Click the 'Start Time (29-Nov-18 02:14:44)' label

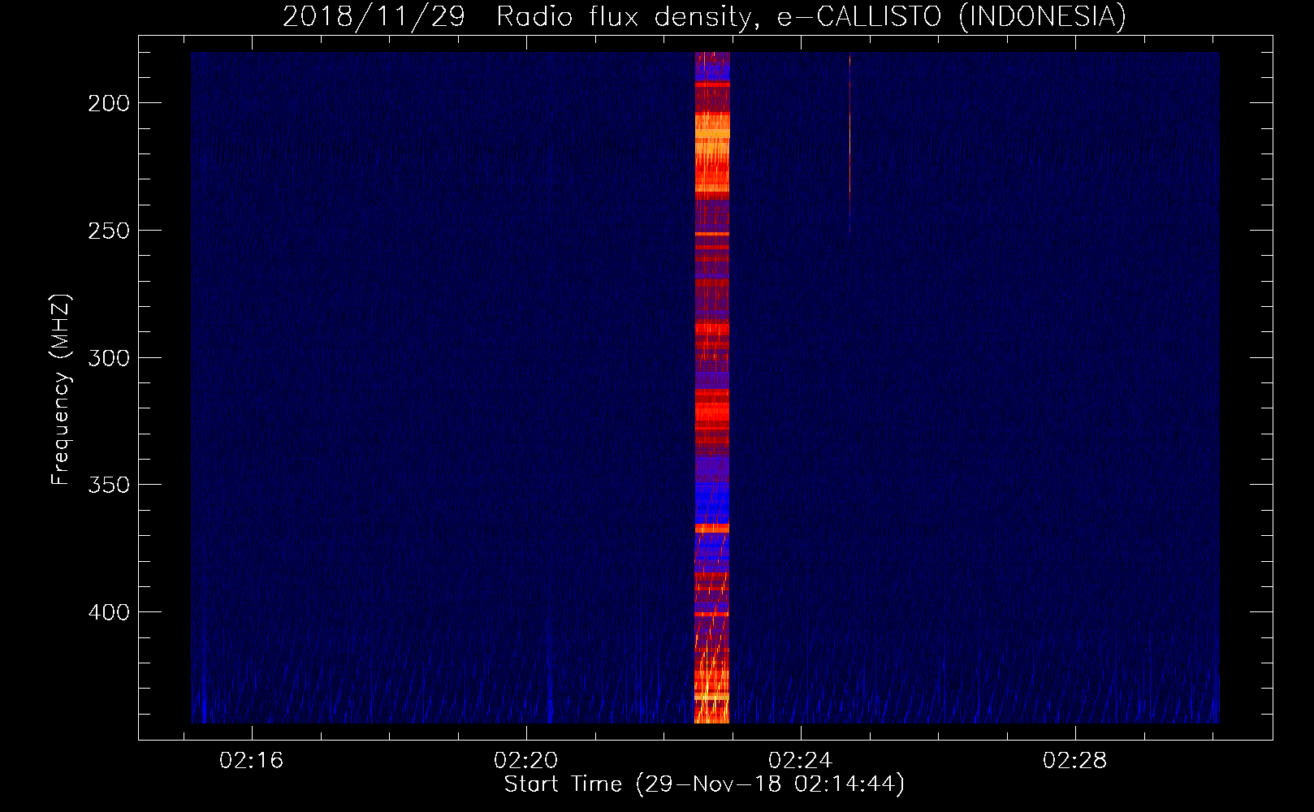(x=704, y=784)
